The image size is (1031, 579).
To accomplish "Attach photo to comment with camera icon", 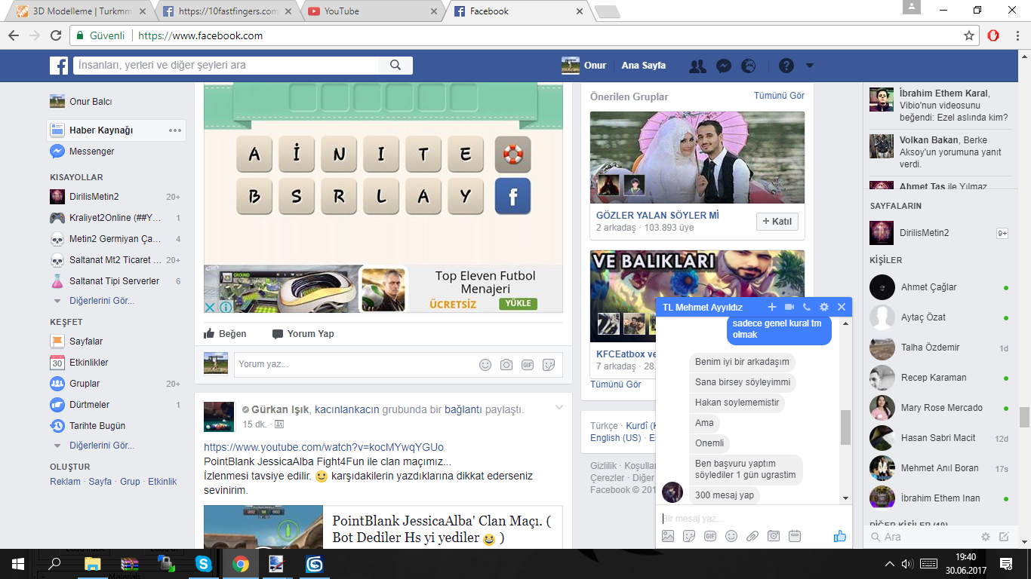I will [x=506, y=365].
